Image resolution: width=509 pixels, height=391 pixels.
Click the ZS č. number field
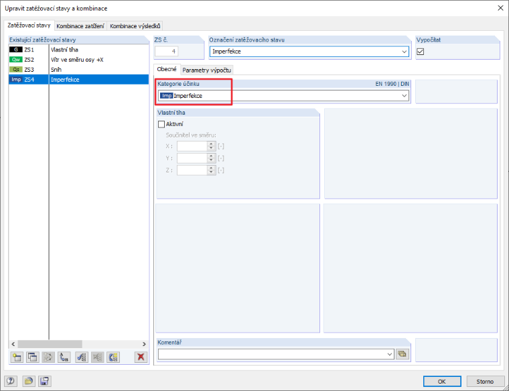point(166,52)
